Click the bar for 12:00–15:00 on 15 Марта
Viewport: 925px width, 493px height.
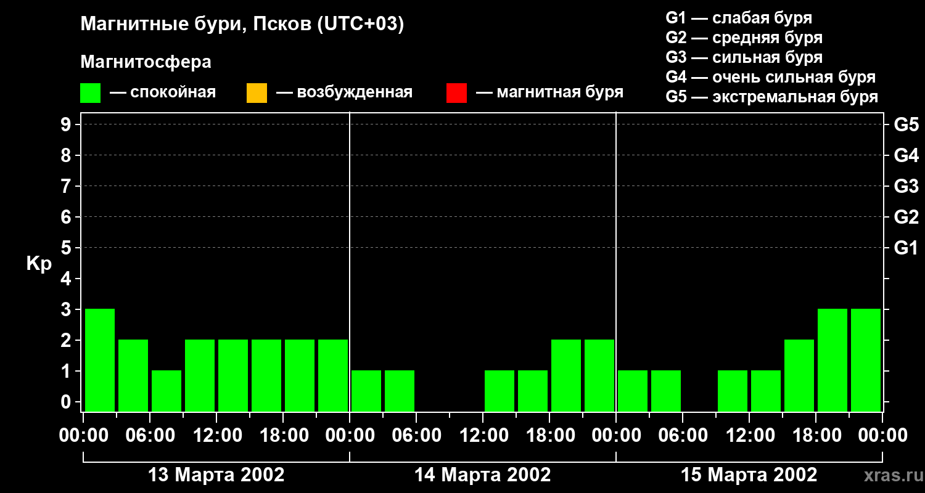tap(766, 391)
